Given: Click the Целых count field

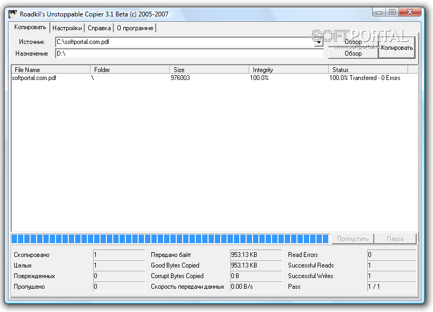Looking at the screenshot, I should [119, 265].
